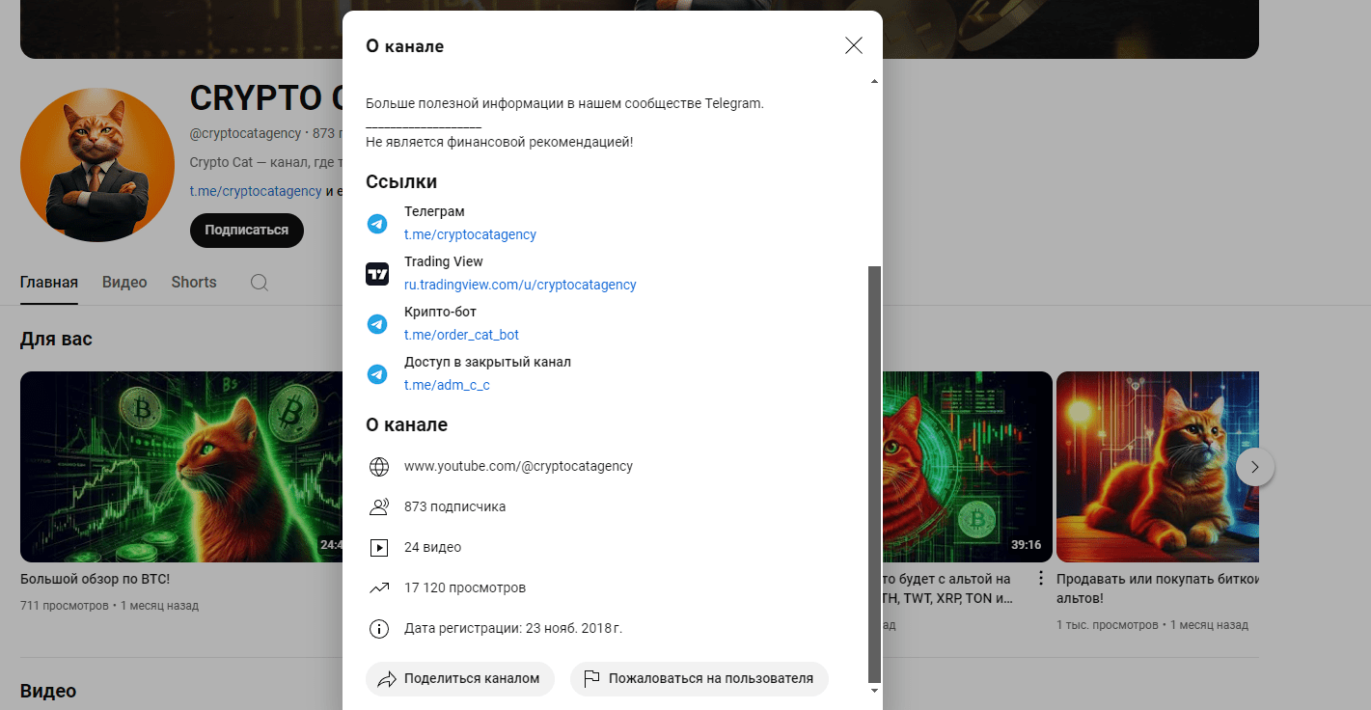Click the TradingView logo icon
Viewport: 1371px width, 710px height.
(x=377, y=274)
